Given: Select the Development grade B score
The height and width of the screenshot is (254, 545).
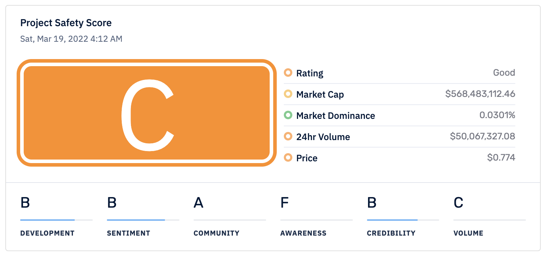Looking at the screenshot, I should pos(25,203).
